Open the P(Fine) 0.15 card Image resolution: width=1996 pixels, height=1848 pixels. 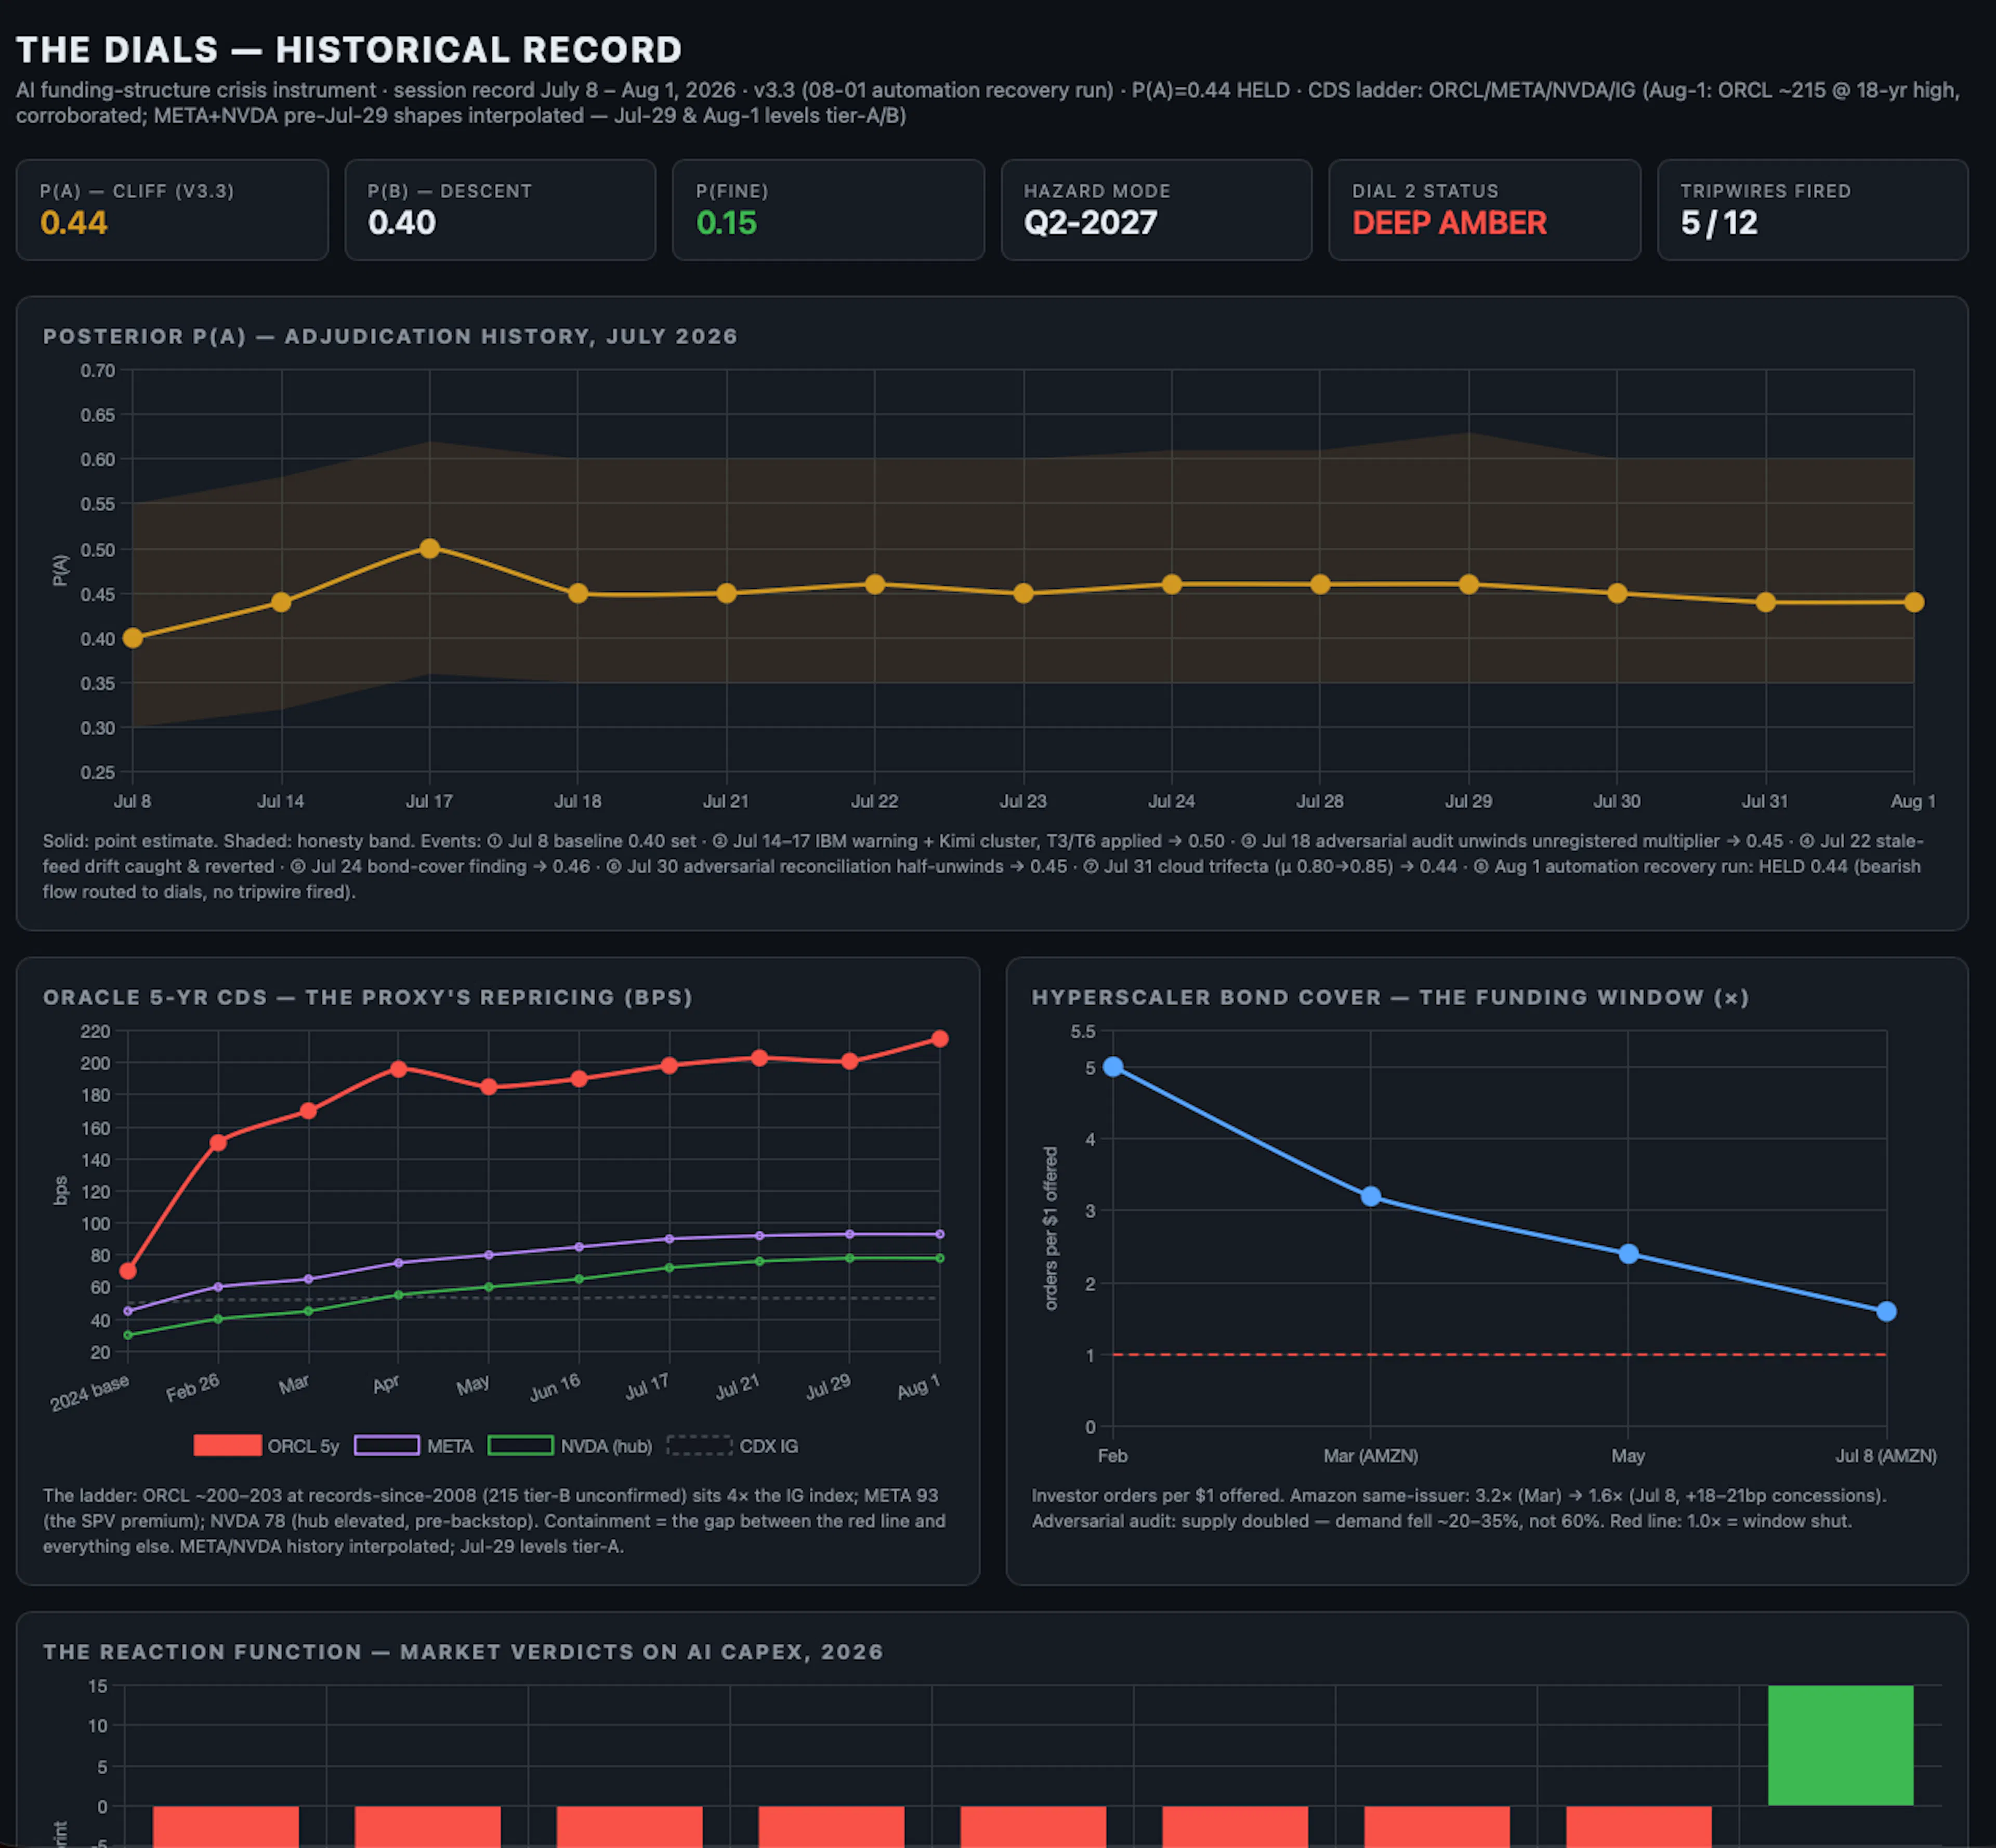pos(828,210)
